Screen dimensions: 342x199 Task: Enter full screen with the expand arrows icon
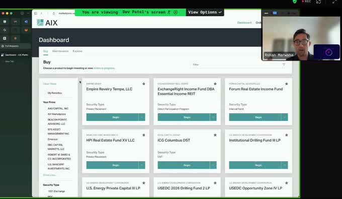(x=334, y=2)
